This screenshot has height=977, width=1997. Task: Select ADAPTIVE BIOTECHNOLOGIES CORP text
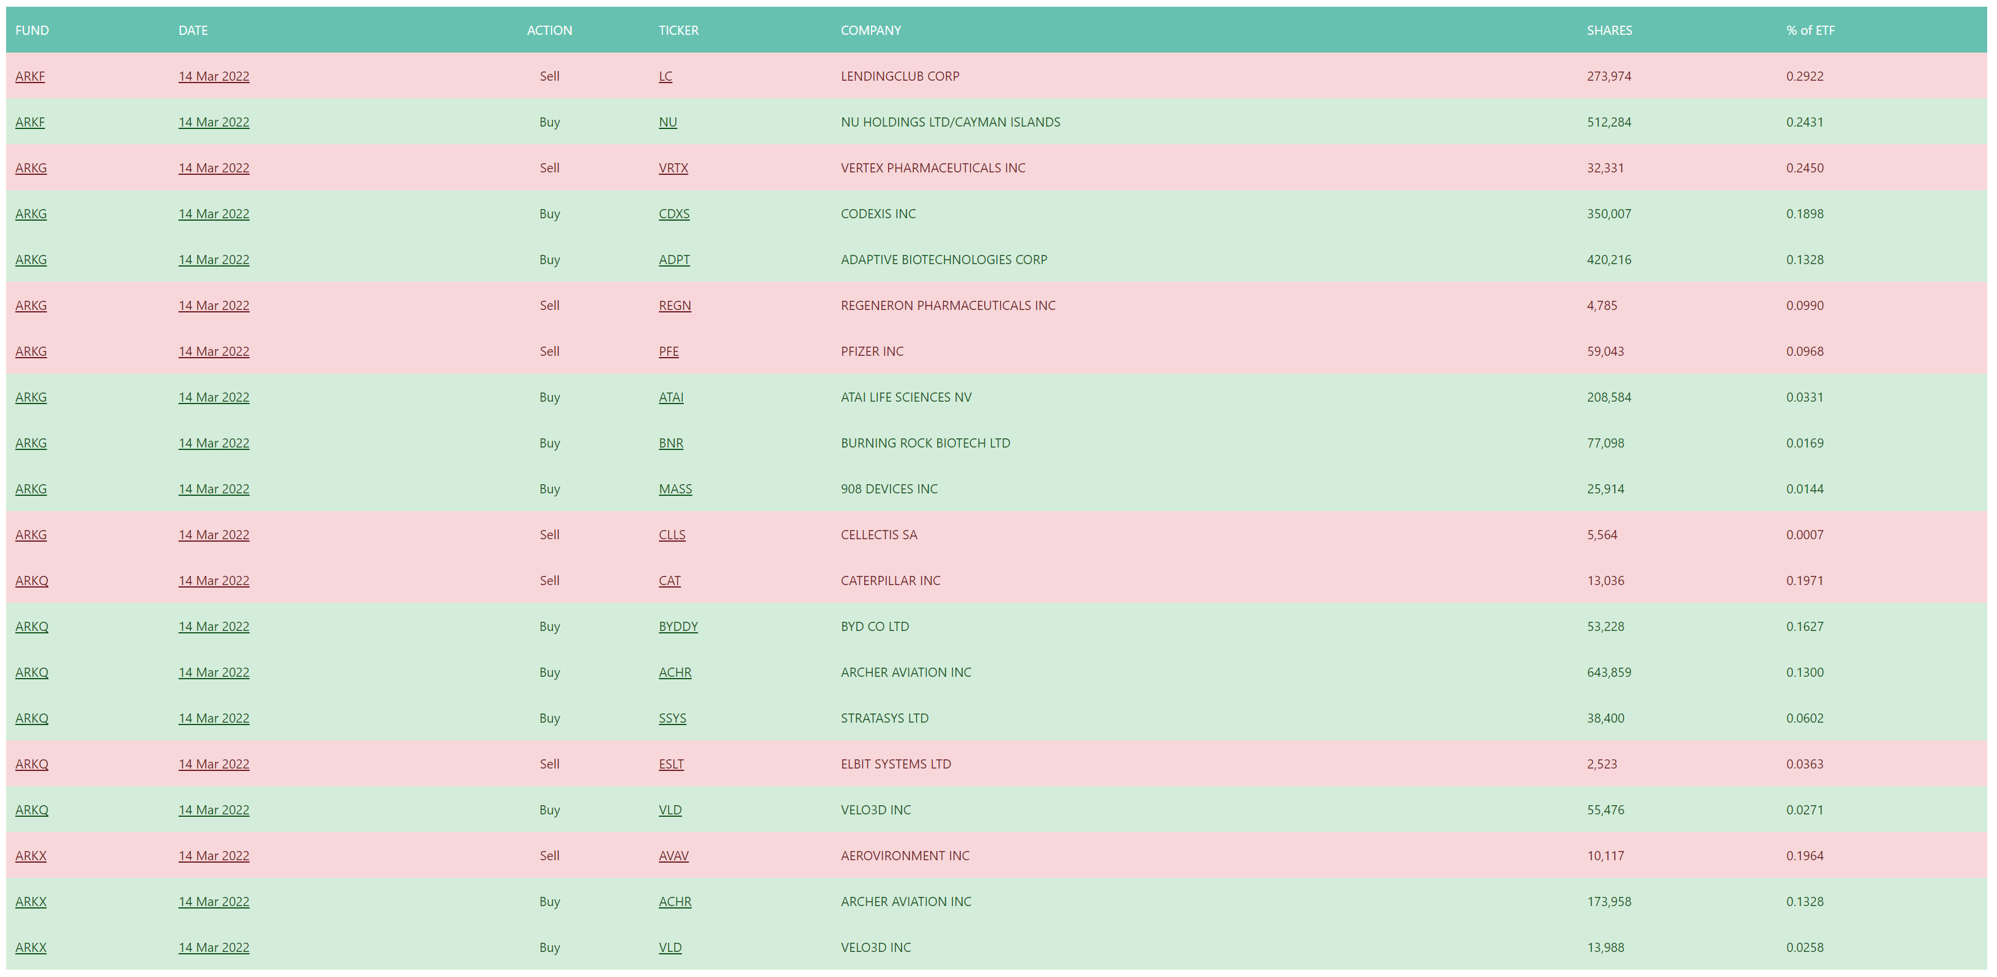(x=944, y=260)
